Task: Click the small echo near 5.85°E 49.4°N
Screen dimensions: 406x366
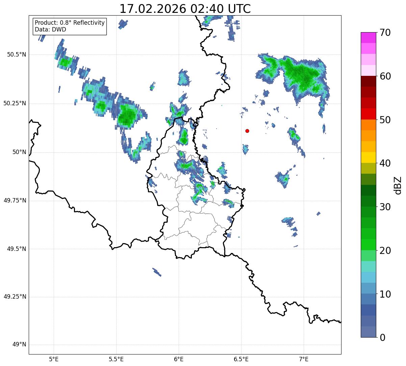Action: coord(157,272)
